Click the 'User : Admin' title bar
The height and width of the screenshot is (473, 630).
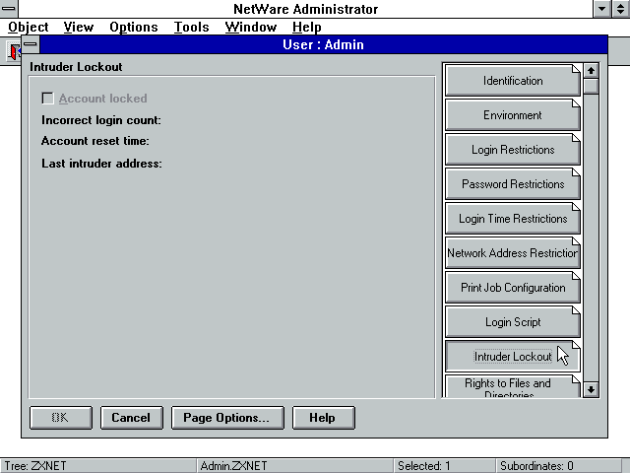click(323, 44)
